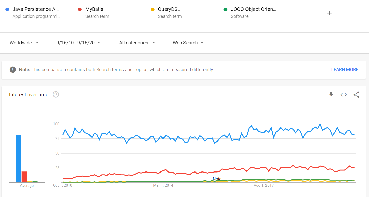Click the exclamation note warning icon
The image size is (369, 197).
(13, 69)
